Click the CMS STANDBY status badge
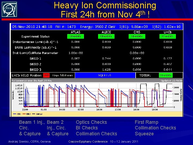 137,37
